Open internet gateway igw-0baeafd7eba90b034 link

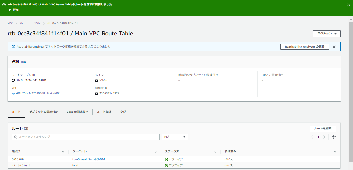(88, 159)
